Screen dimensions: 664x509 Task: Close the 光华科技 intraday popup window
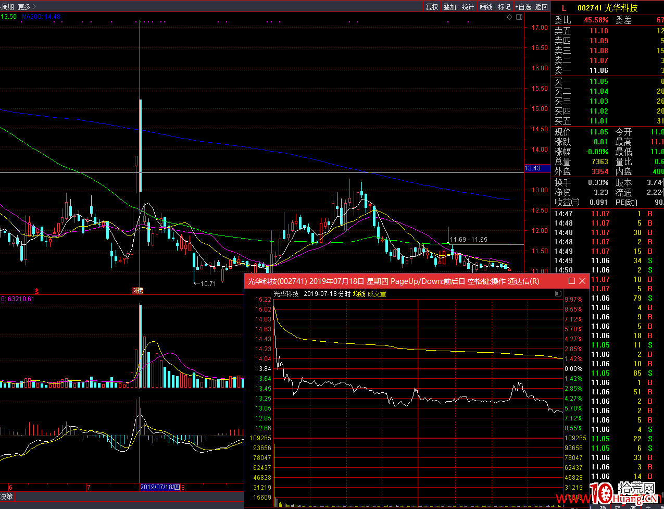582,281
